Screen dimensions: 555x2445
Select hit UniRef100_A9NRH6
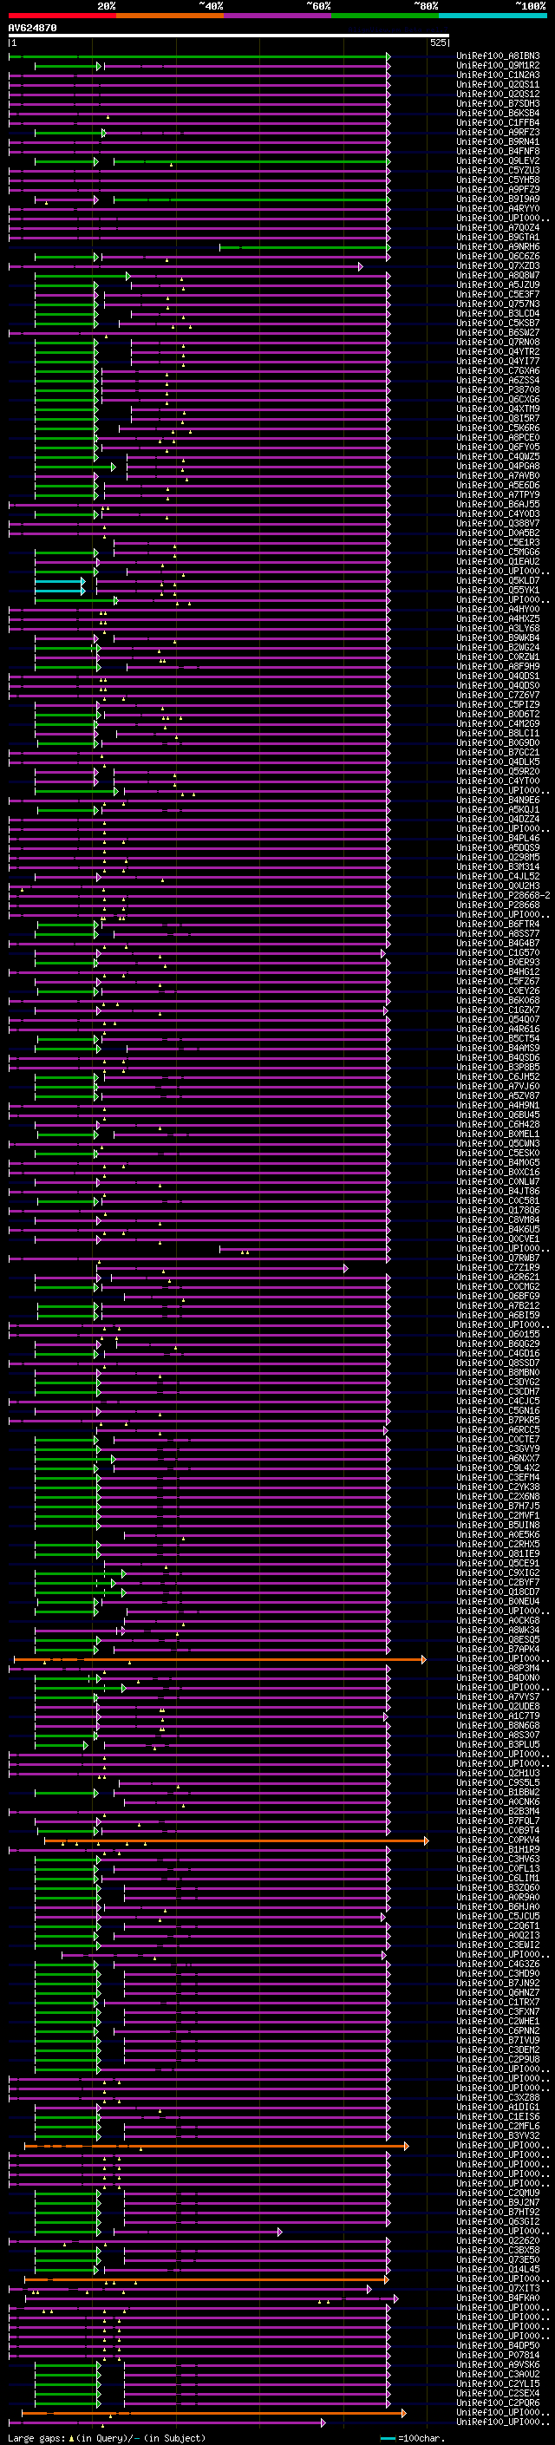[498, 247]
